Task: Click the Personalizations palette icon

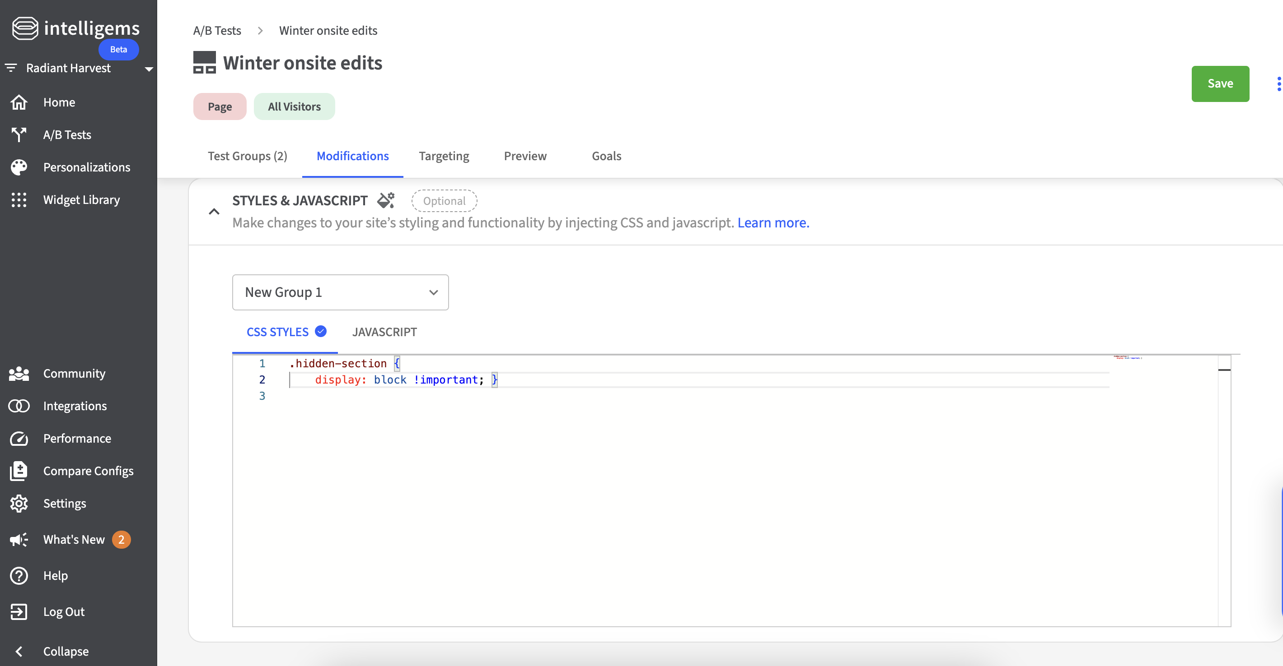Action: click(x=19, y=167)
